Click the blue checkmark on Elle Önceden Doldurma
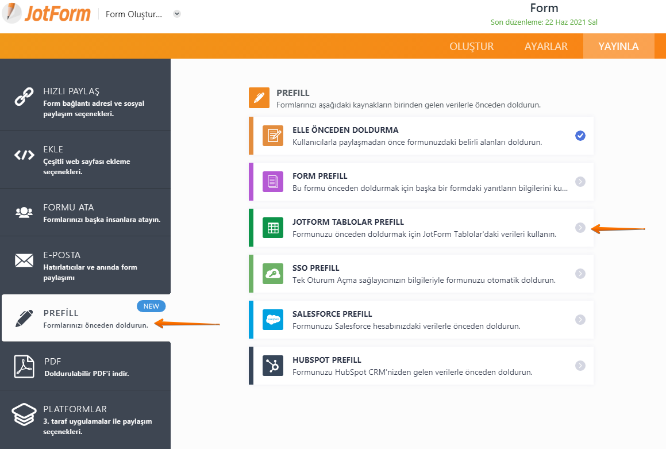 coord(580,136)
